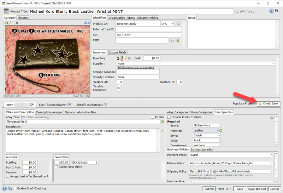283x193 pixels.
Task: Open the Supplier dropdown
Action: click(x=273, y=63)
